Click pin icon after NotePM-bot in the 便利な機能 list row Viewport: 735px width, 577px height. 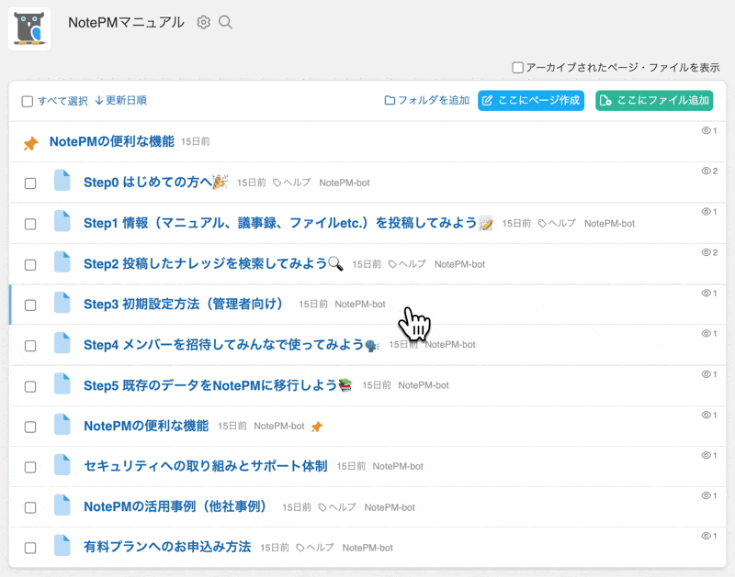tap(317, 427)
